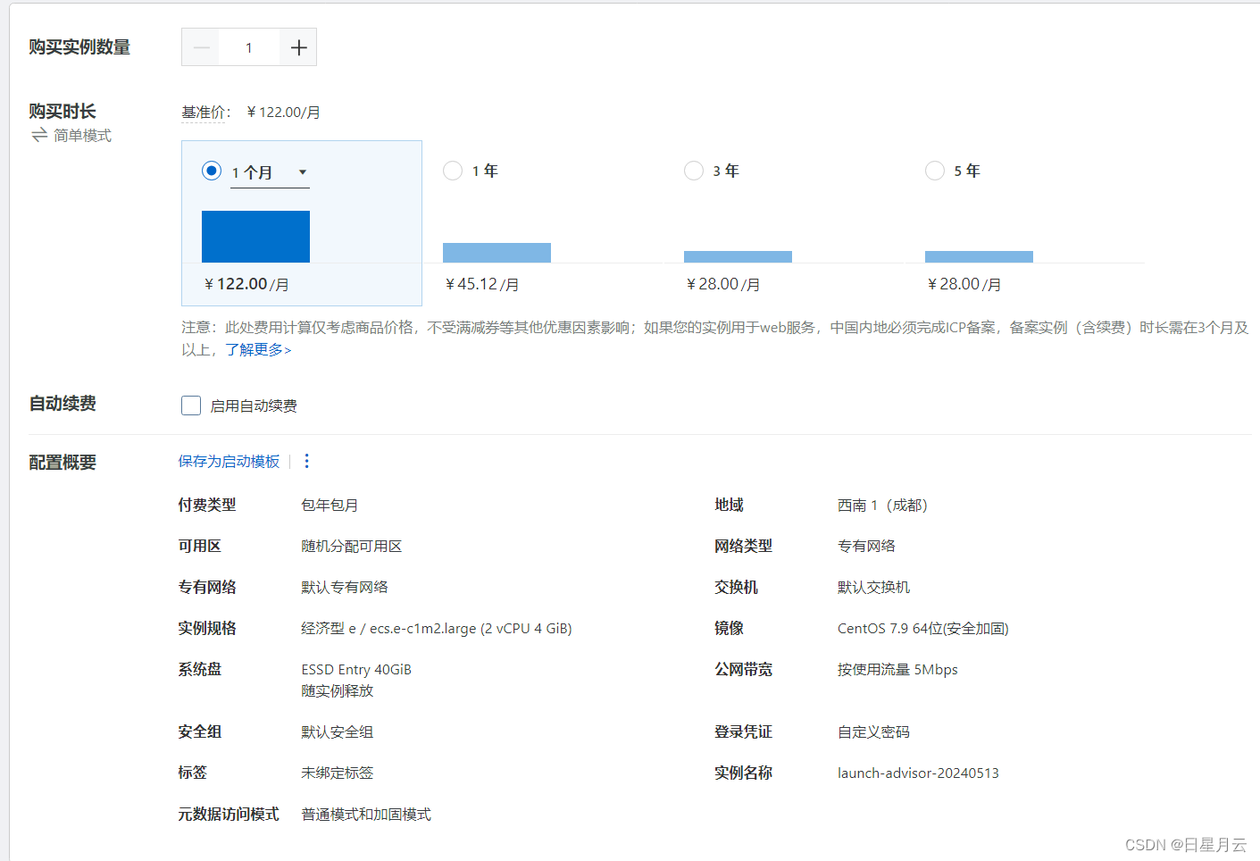Select the 1 个月 duration radio

point(212,171)
